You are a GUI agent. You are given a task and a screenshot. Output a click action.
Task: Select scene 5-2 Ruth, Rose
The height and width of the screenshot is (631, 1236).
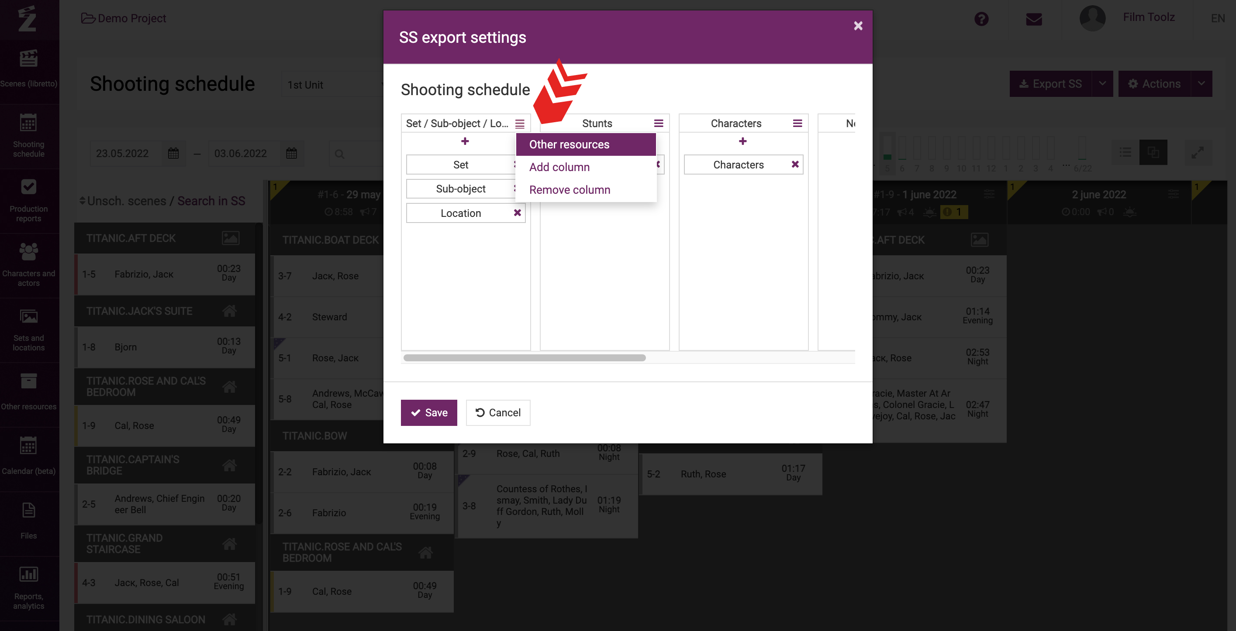pyautogui.click(x=731, y=474)
